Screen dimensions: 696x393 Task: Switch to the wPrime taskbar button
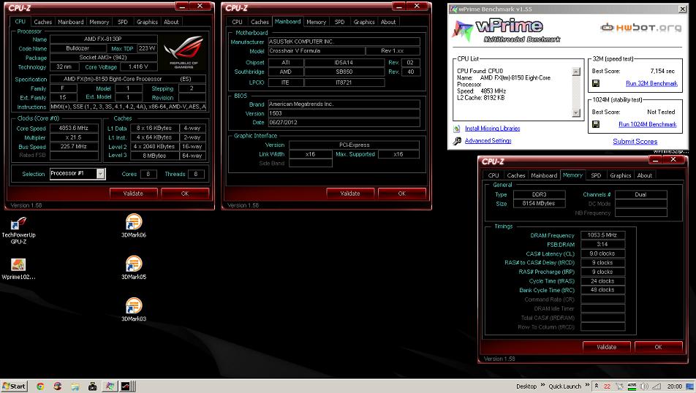(110, 386)
